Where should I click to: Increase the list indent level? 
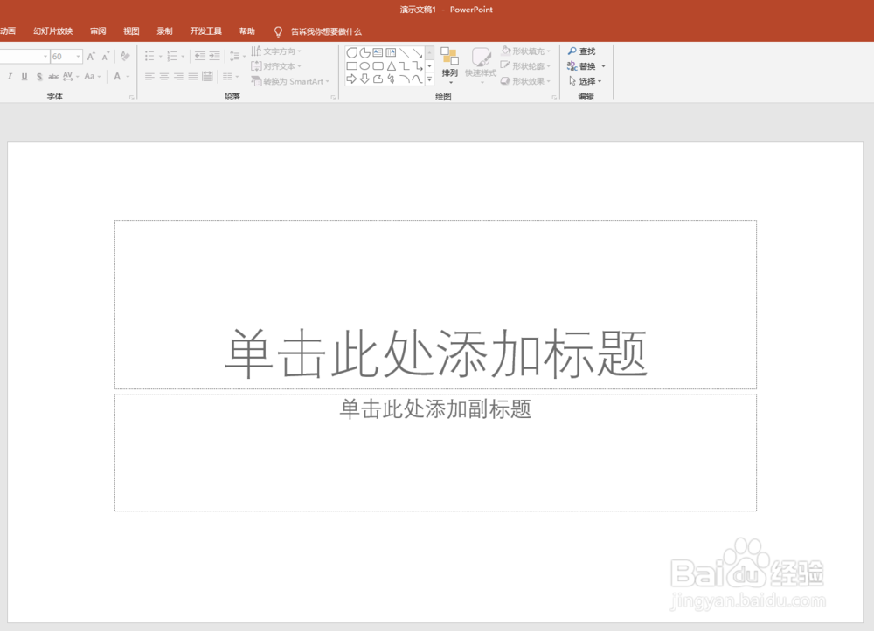click(x=215, y=56)
